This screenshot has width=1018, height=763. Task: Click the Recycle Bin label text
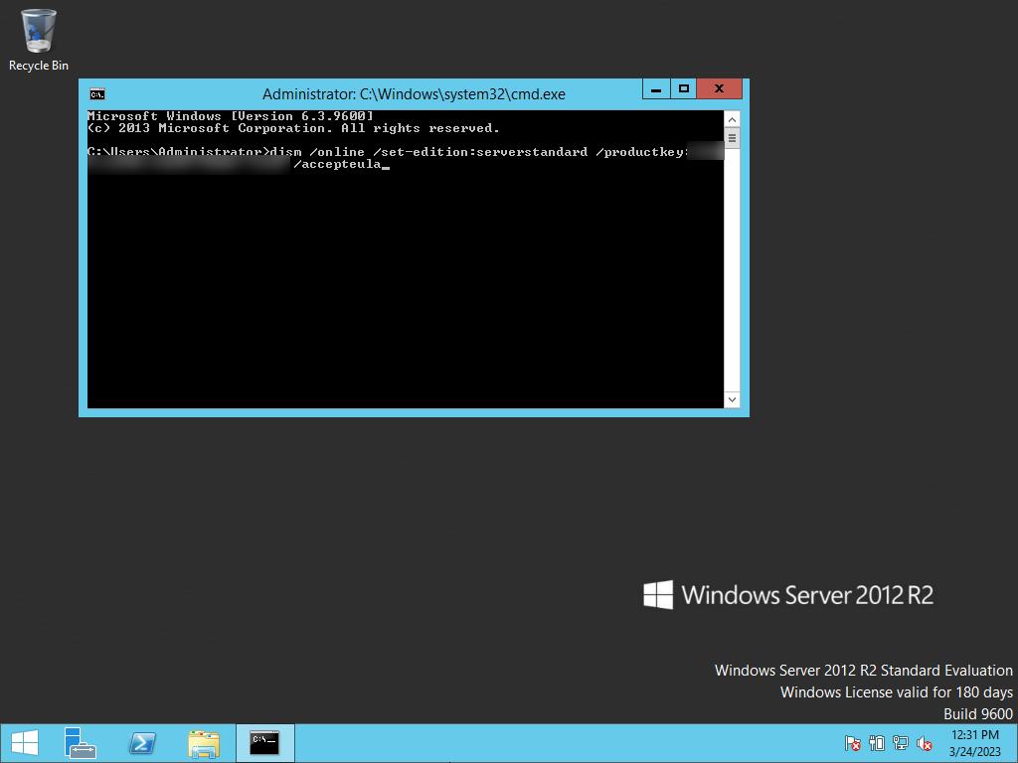tap(39, 66)
